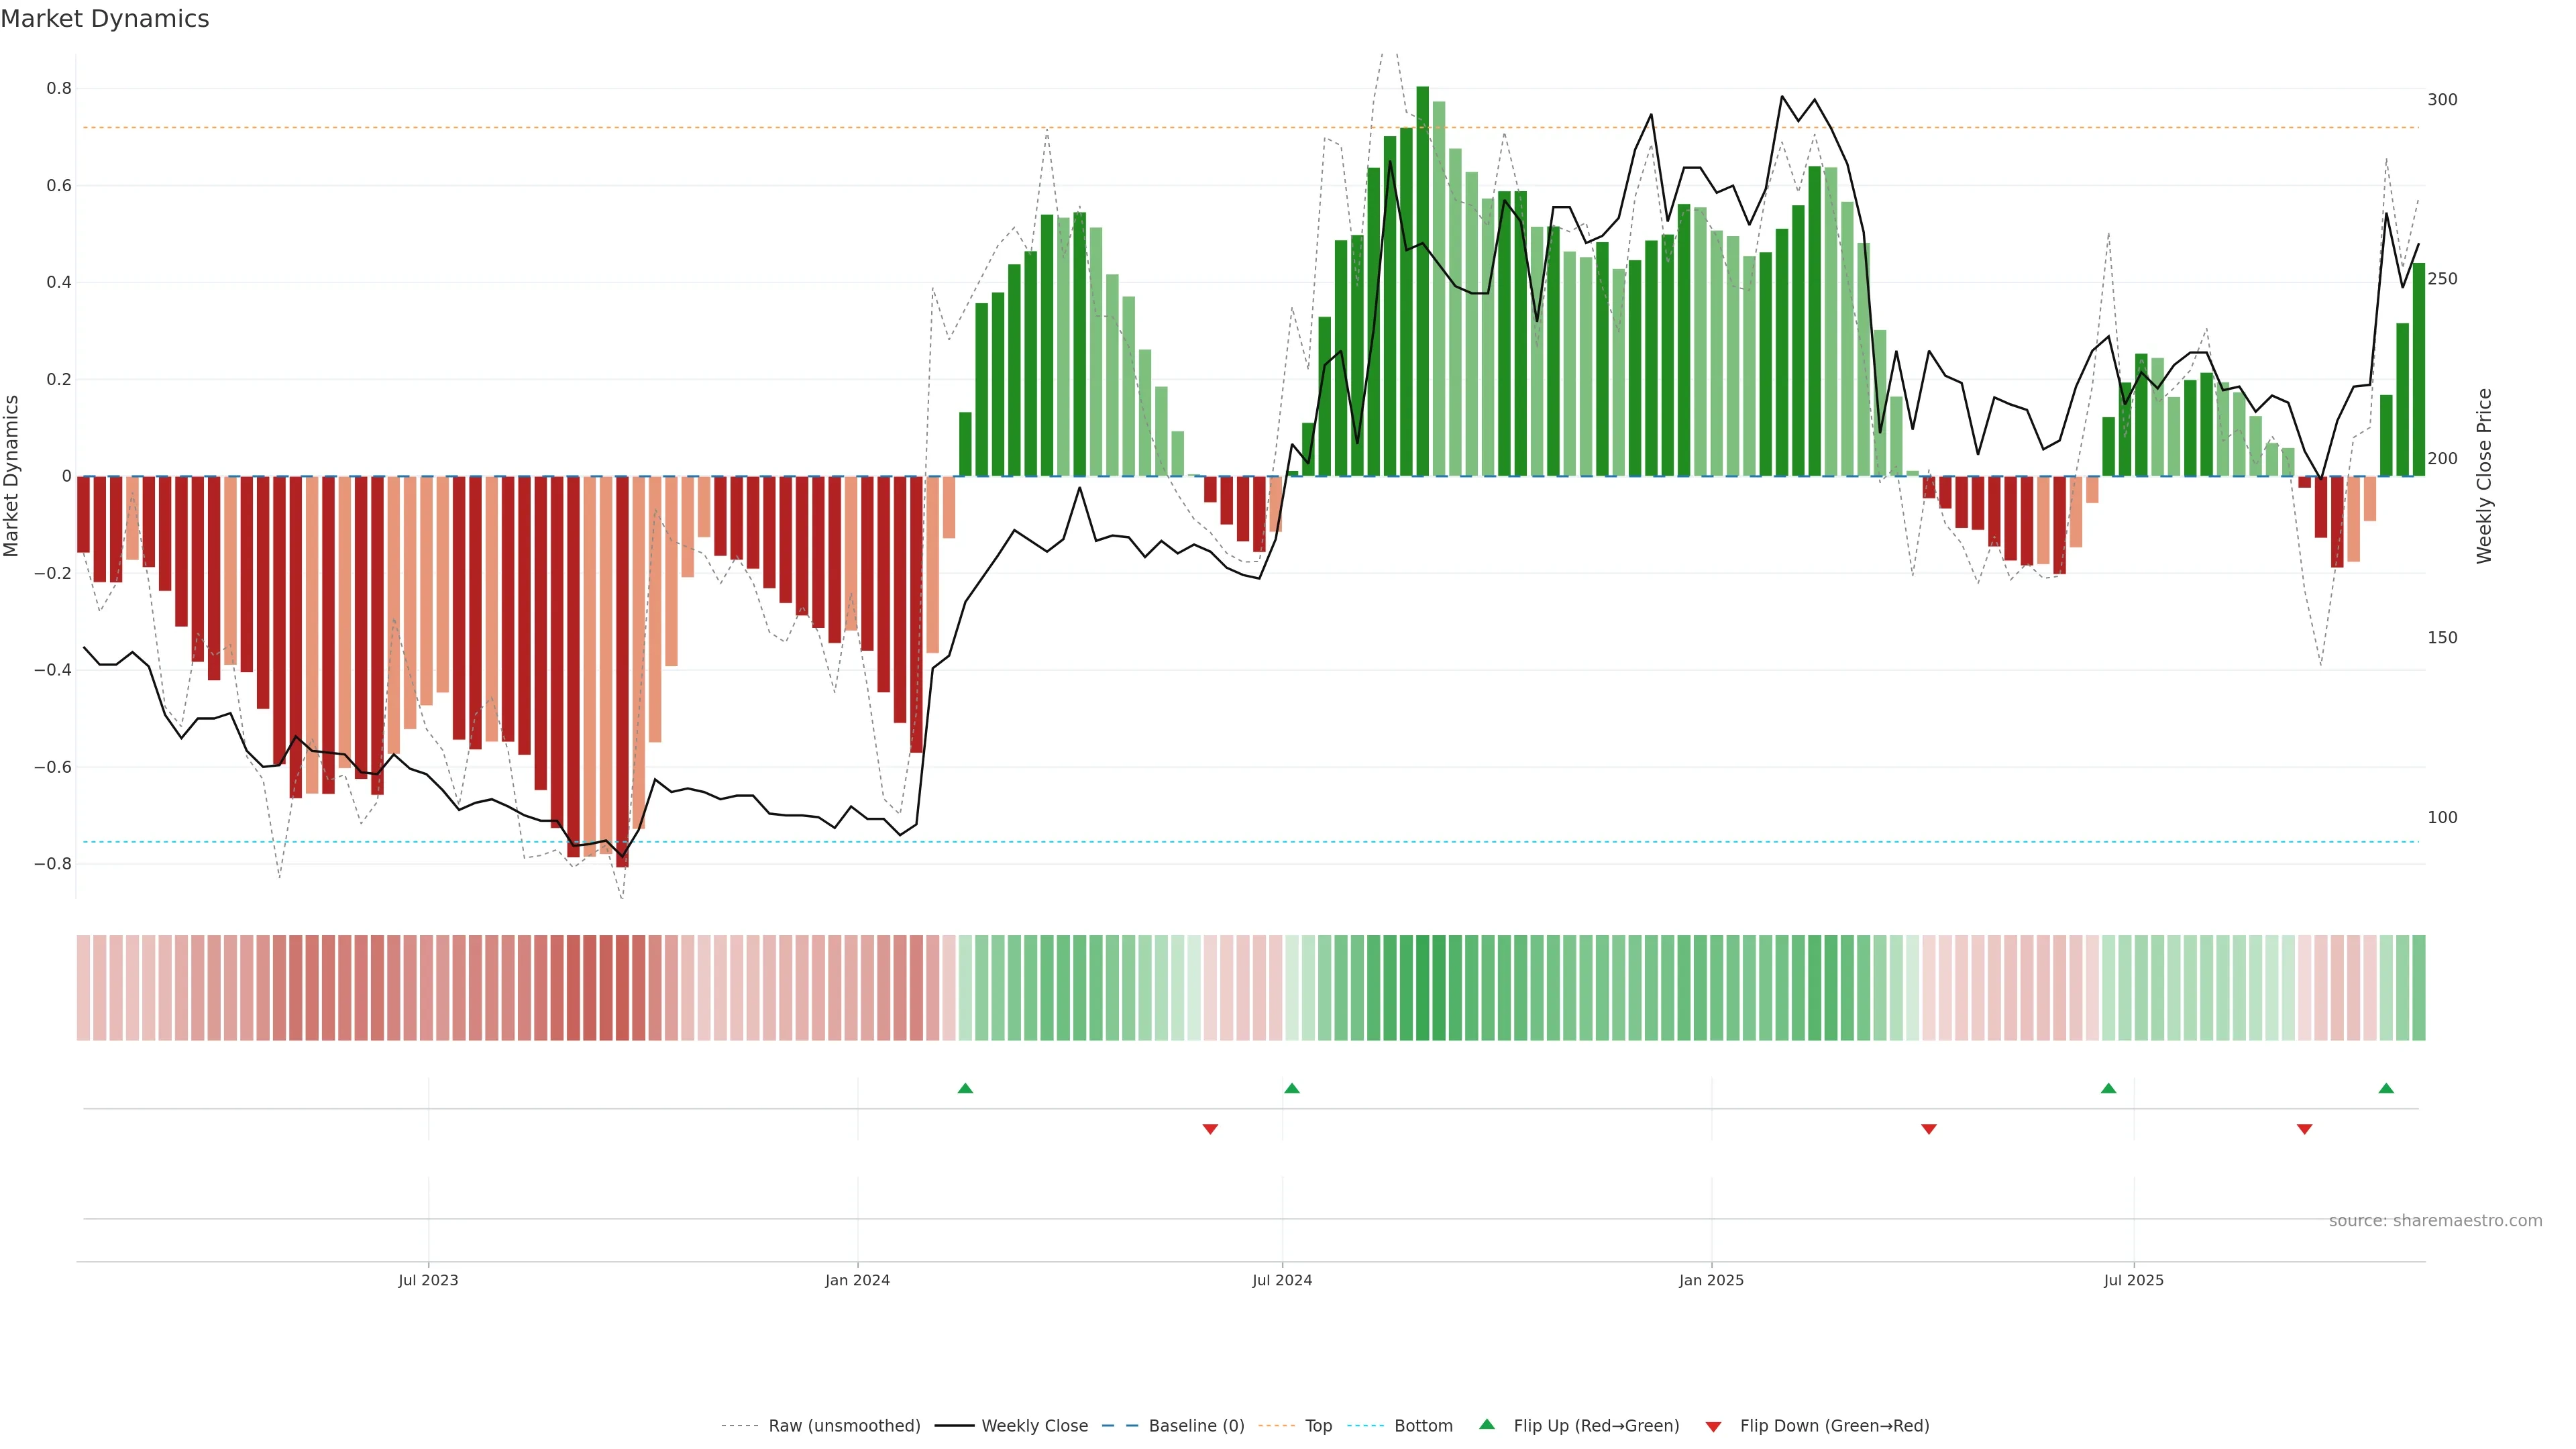This screenshot has height=1449, width=2576.
Task: Hide the Bottom threshold series via legend
Action: click(1423, 1426)
